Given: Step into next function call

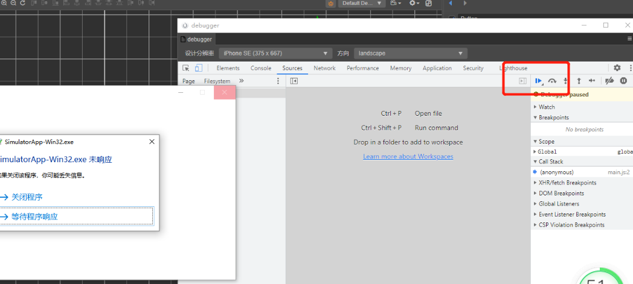Looking at the screenshot, I should (565, 81).
